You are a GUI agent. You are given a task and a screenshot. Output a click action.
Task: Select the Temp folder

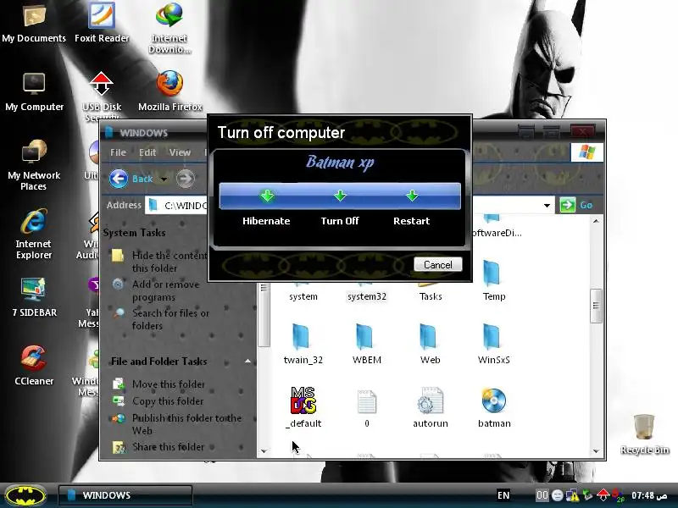click(x=494, y=280)
